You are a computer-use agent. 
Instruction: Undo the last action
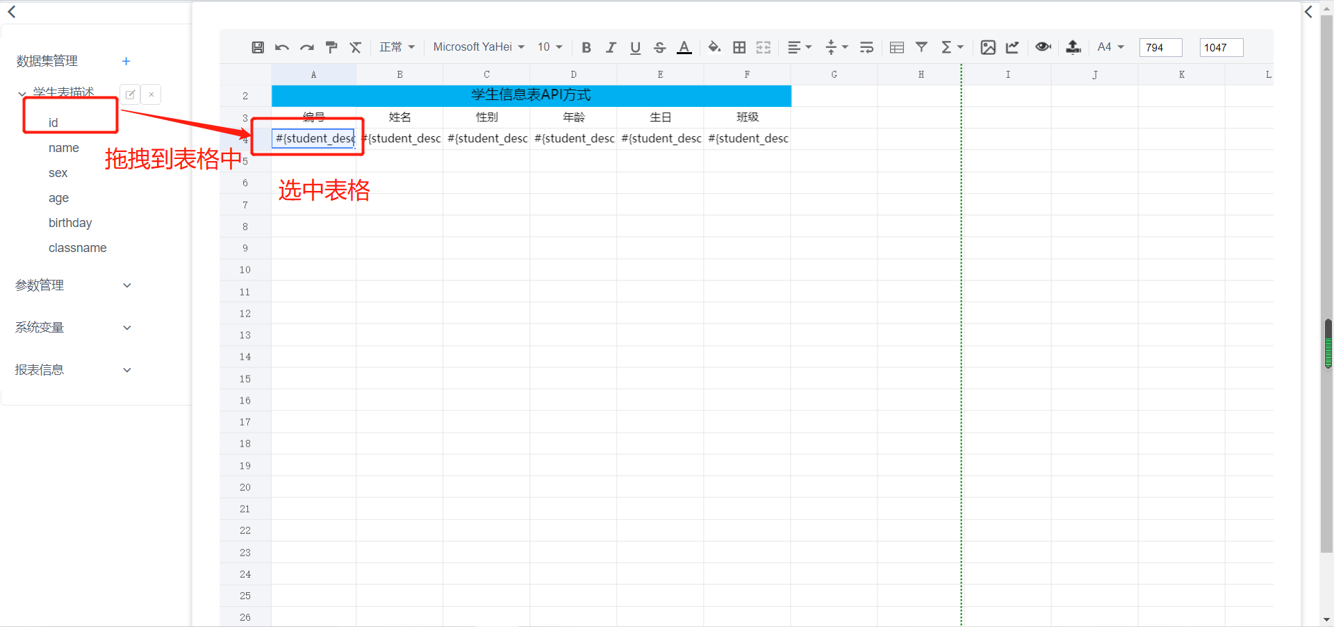click(282, 47)
